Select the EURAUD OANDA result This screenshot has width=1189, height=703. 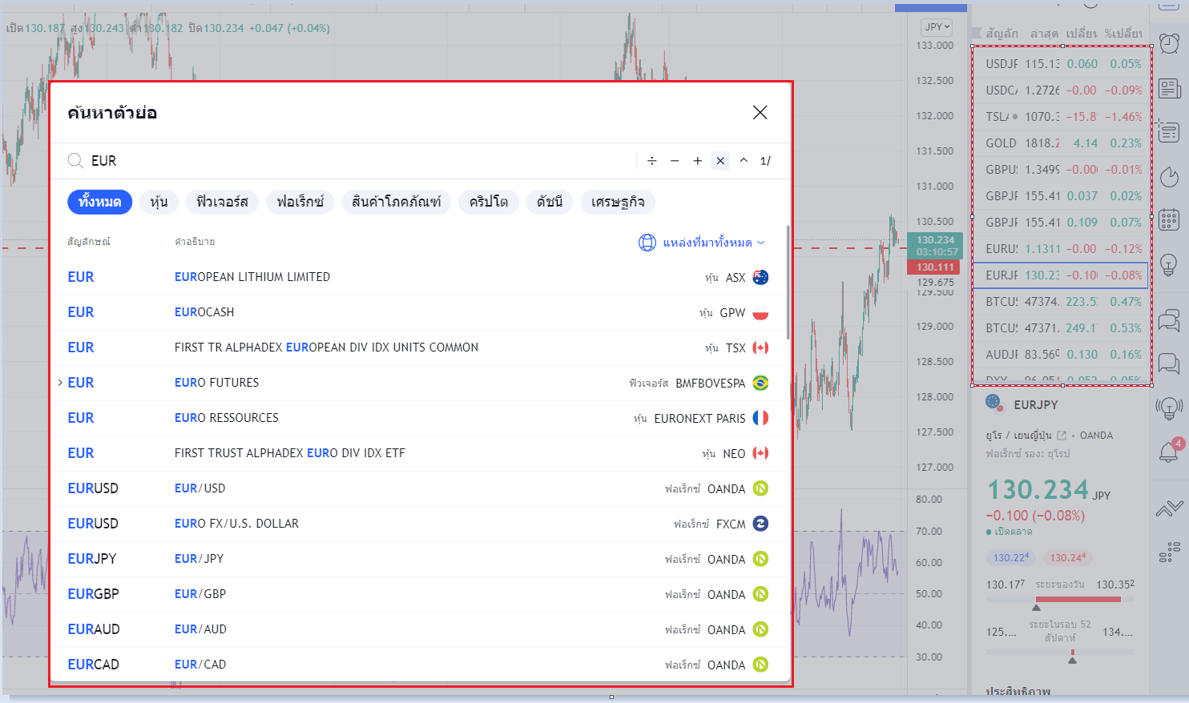[418, 629]
